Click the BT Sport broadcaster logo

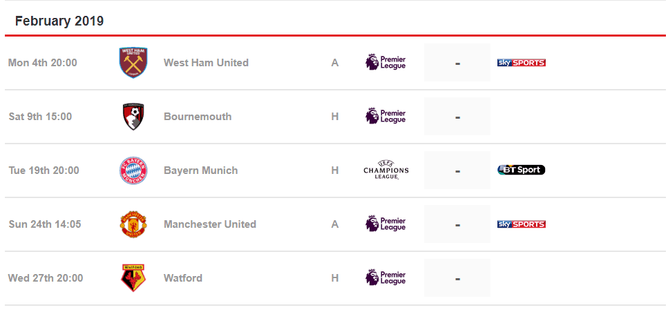[x=522, y=170]
